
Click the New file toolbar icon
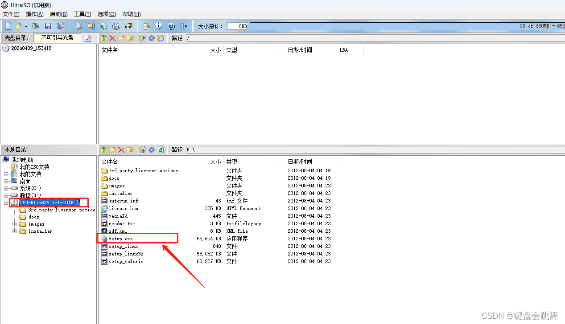tap(8, 26)
